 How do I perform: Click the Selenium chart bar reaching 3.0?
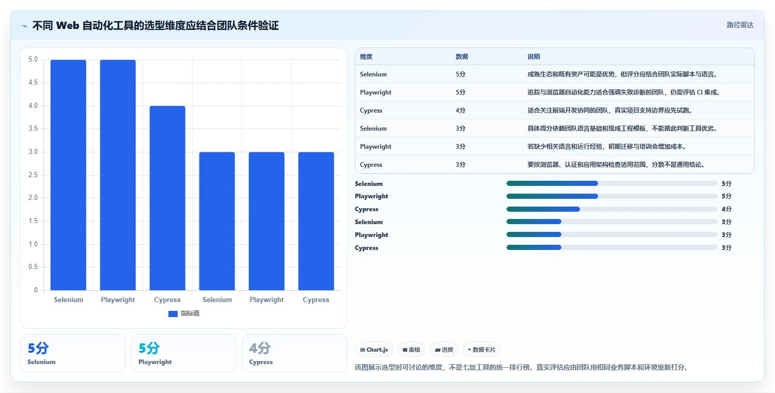click(217, 221)
